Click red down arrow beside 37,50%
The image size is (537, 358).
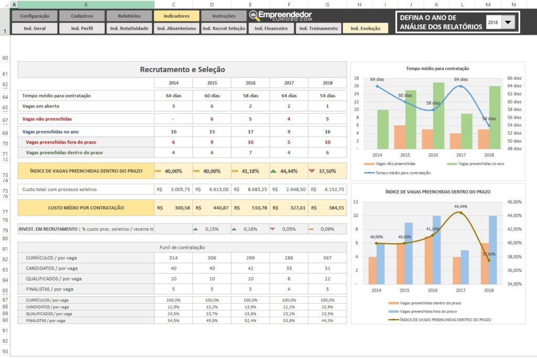tap(312, 171)
